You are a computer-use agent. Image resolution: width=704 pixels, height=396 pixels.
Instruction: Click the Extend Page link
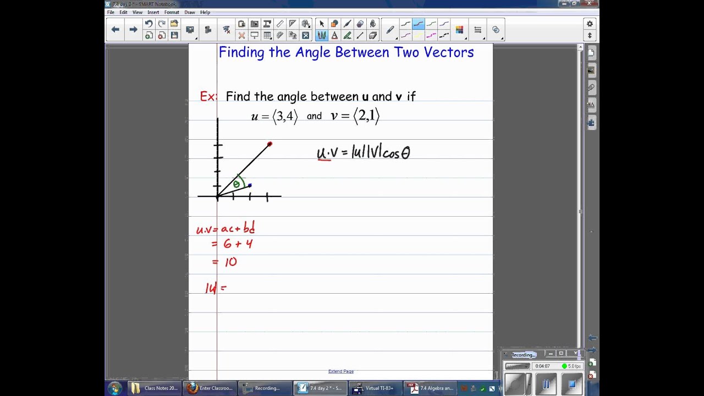coord(341,371)
